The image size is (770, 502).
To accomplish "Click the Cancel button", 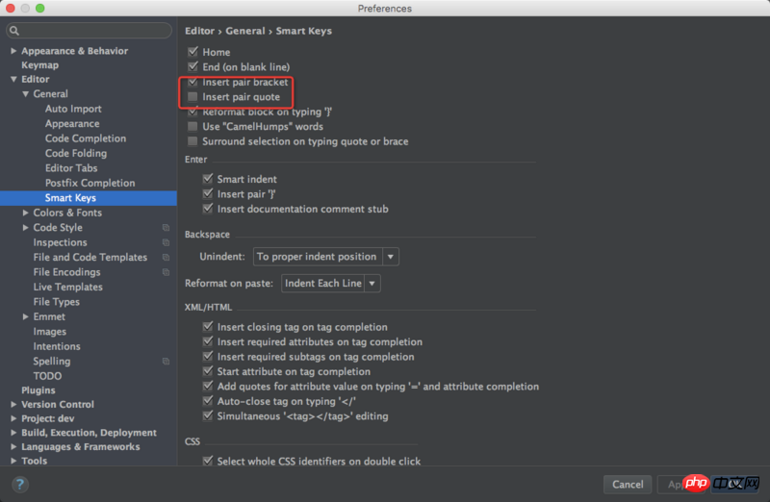I will pyautogui.click(x=628, y=484).
